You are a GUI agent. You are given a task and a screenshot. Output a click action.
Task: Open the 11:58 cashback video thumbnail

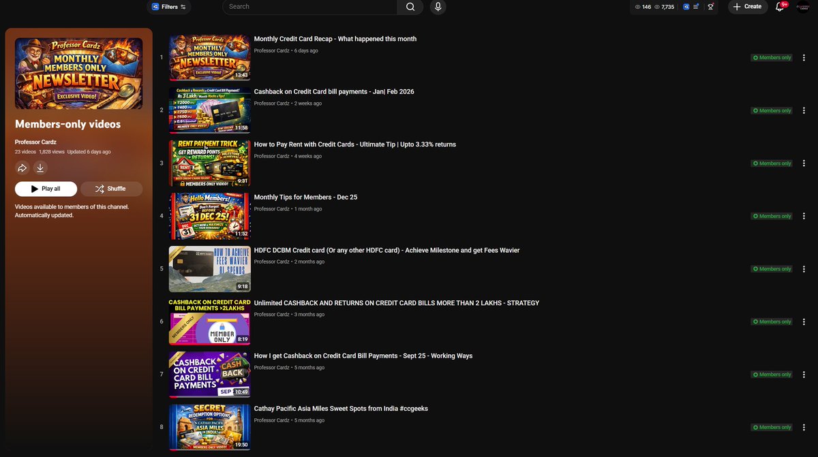click(209, 110)
